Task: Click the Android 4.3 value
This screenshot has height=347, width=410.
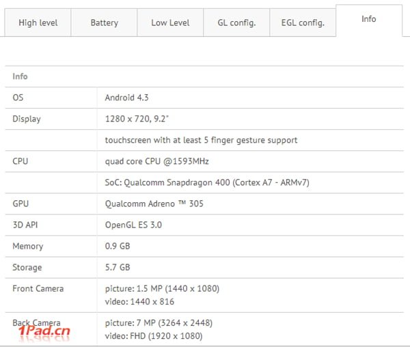Action: click(x=127, y=98)
